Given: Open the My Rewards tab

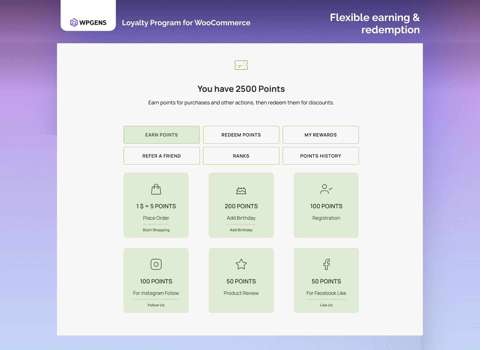Looking at the screenshot, I should point(321,135).
